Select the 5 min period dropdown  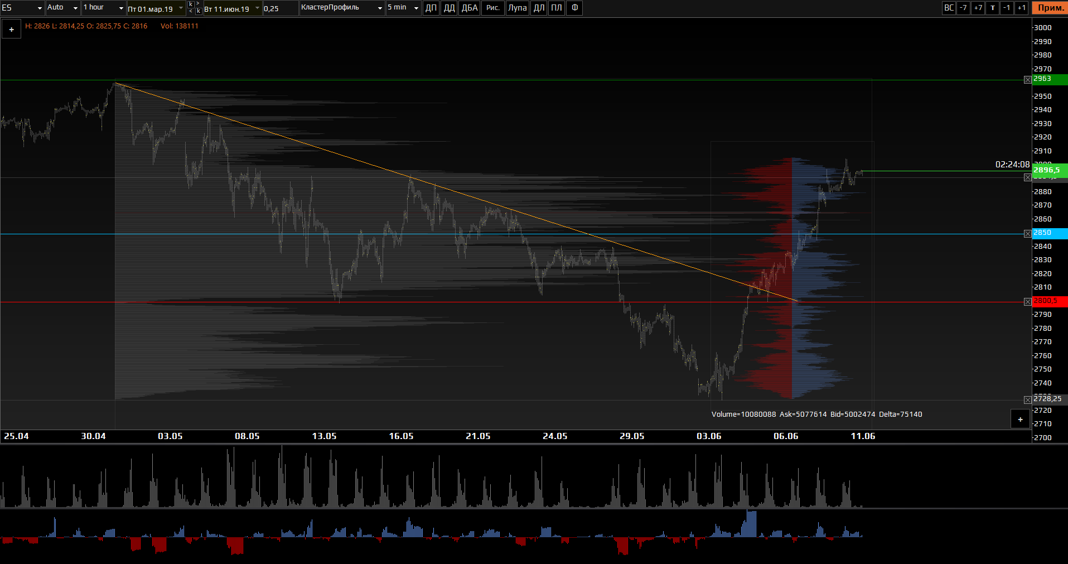[x=403, y=8]
